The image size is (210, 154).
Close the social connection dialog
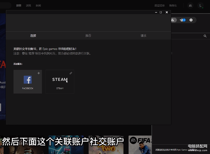click(167, 12)
